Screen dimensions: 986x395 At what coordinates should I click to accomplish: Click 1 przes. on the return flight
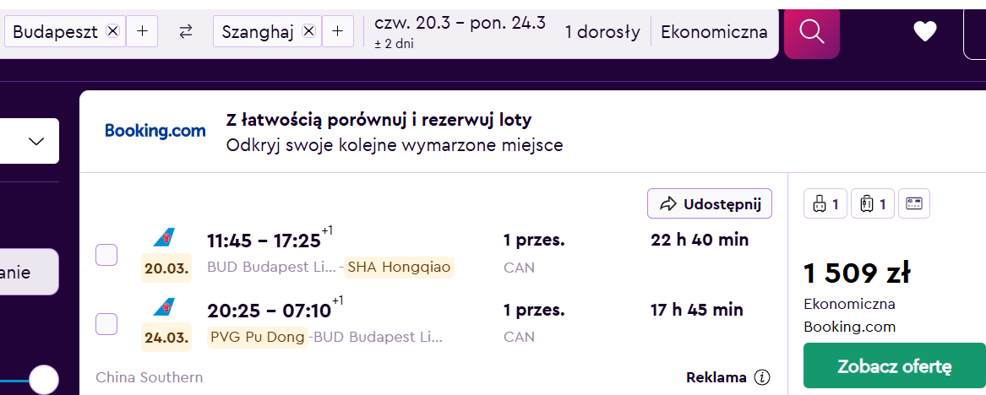point(535,310)
